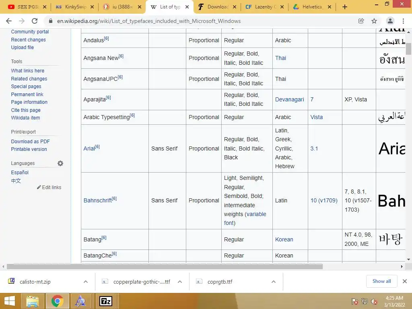Click the Vista link in Arabic Typesetting row
This screenshot has width=412, height=309.
tap(316, 117)
